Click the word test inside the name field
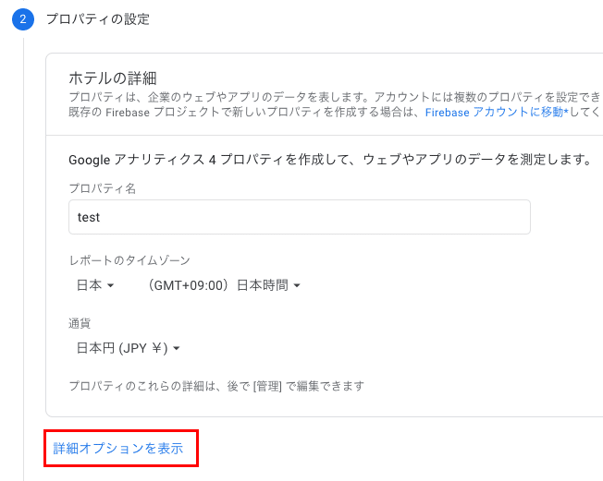Viewport: 603px width, 481px height. [89, 217]
